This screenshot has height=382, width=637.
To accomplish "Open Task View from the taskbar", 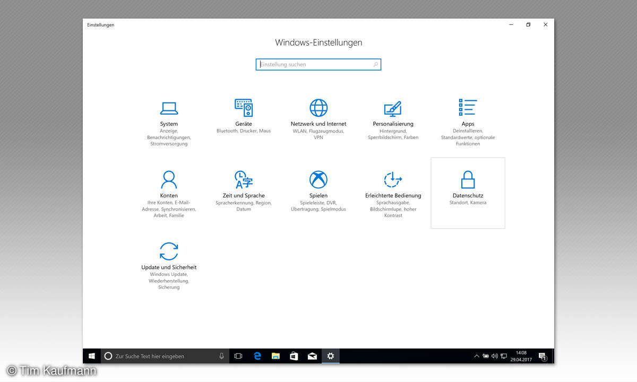I will [x=238, y=356].
